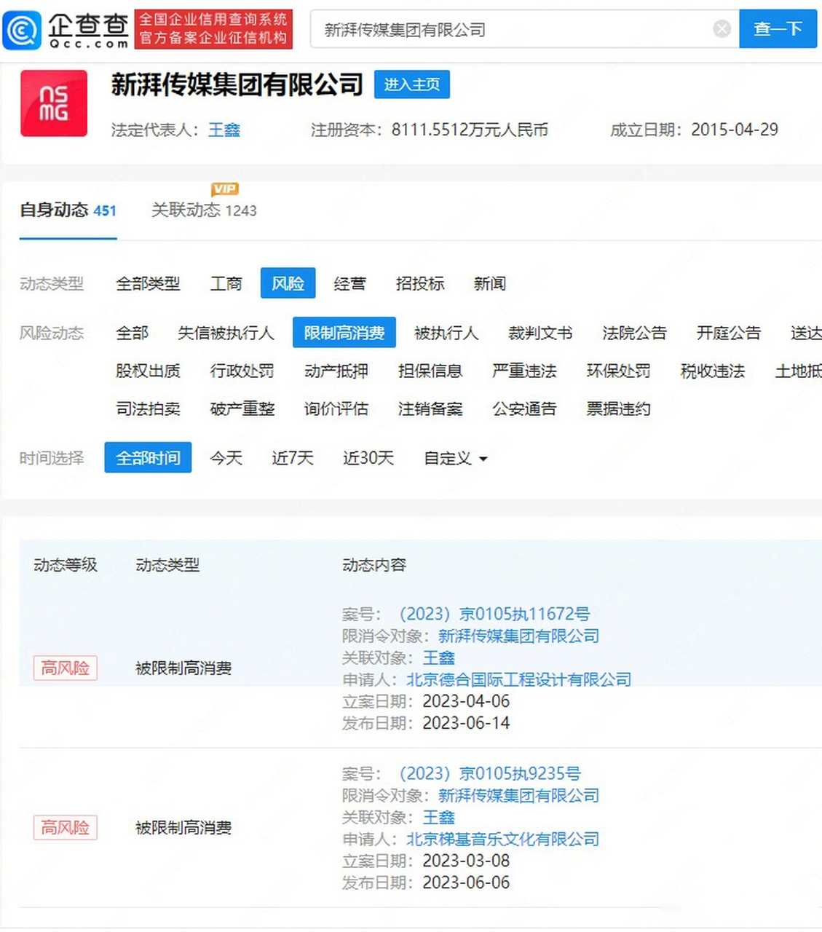Click the 企查查 logo icon
822x932 pixels.
(x=21, y=29)
